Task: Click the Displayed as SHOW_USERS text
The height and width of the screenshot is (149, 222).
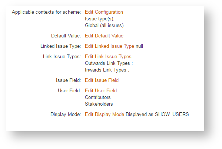Action: (157, 115)
